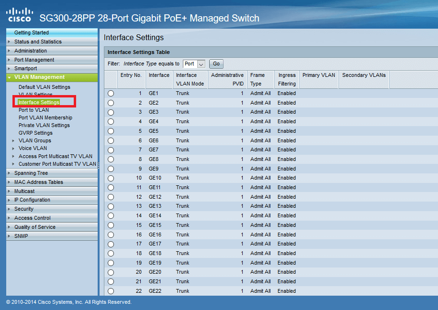Expand the Spanning Tree menu arrow

pyautogui.click(x=9, y=173)
